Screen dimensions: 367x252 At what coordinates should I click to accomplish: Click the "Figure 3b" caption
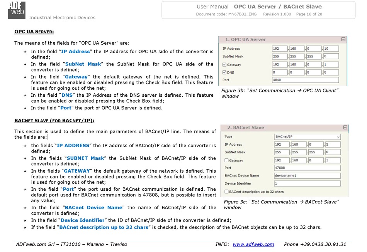[x=280, y=93]
